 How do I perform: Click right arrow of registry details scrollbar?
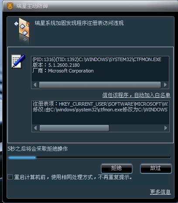[x=166, y=128]
